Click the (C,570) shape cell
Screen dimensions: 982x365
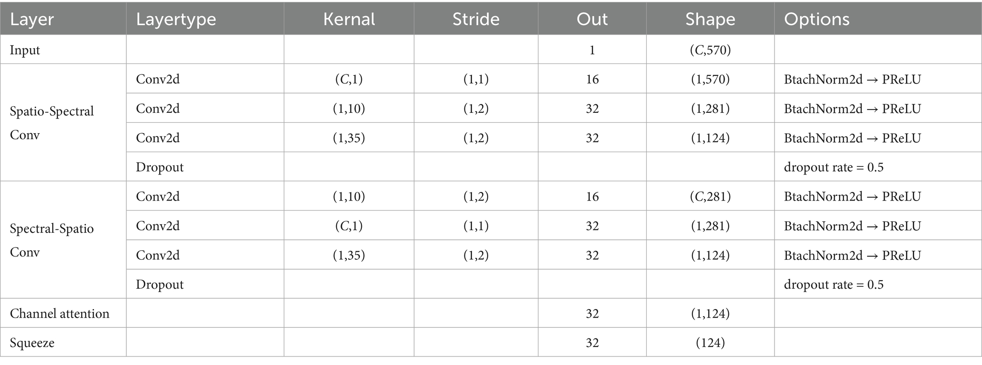[x=710, y=50]
